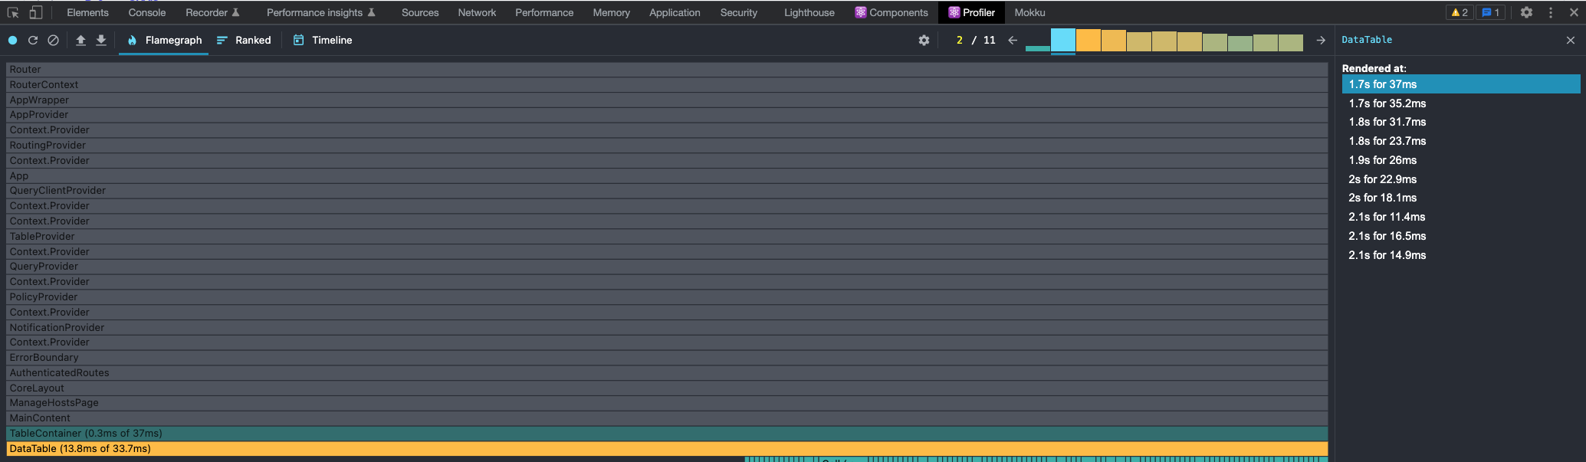The image size is (1586, 462).
Task: Open DevTools settings gear icon
Action: pos(1526,12)
